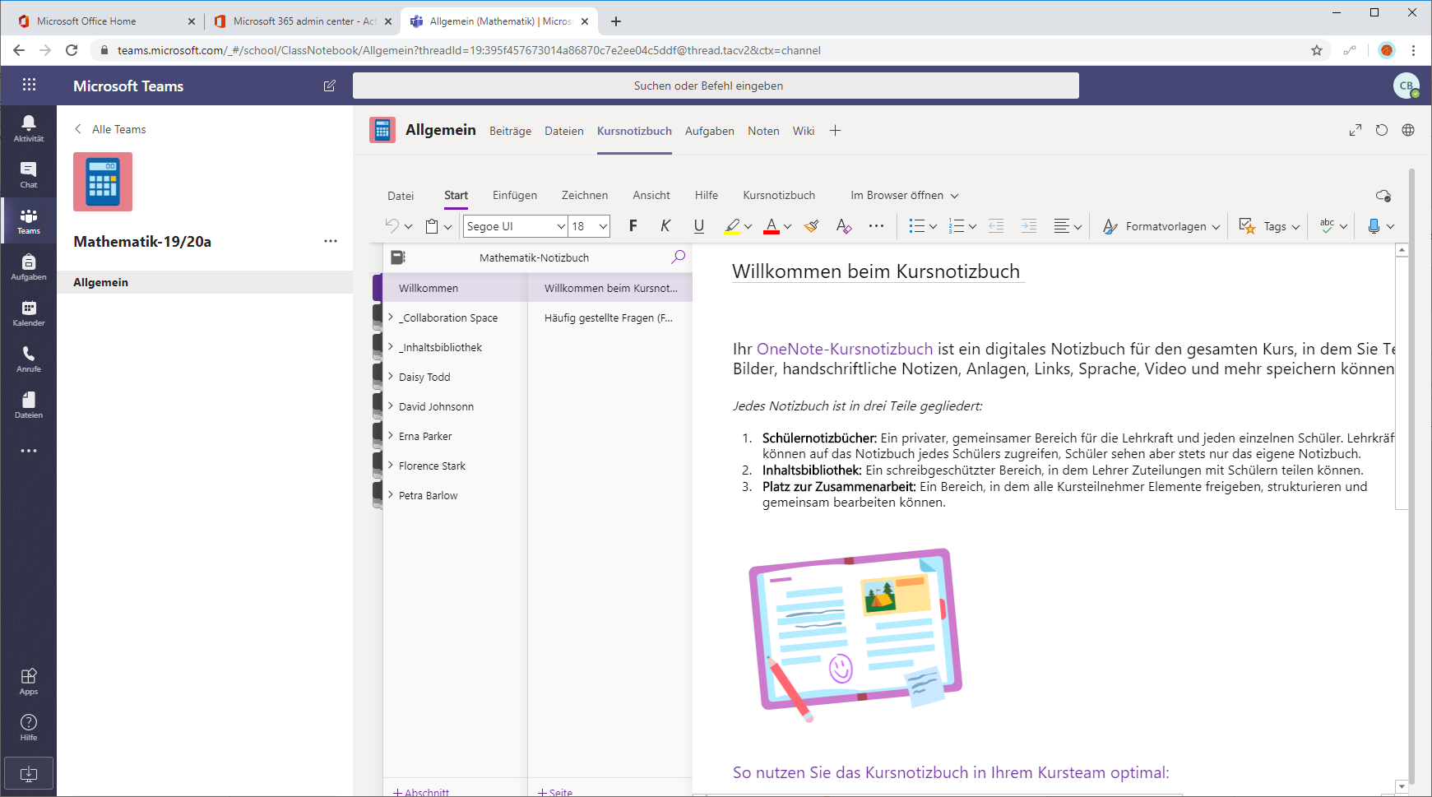Screen dimensions: 1432x797
Task: Decrease indent in the ribbon
Action: tap(996, 226)
